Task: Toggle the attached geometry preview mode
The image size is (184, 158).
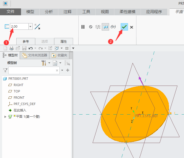Action: pos(105,27)
